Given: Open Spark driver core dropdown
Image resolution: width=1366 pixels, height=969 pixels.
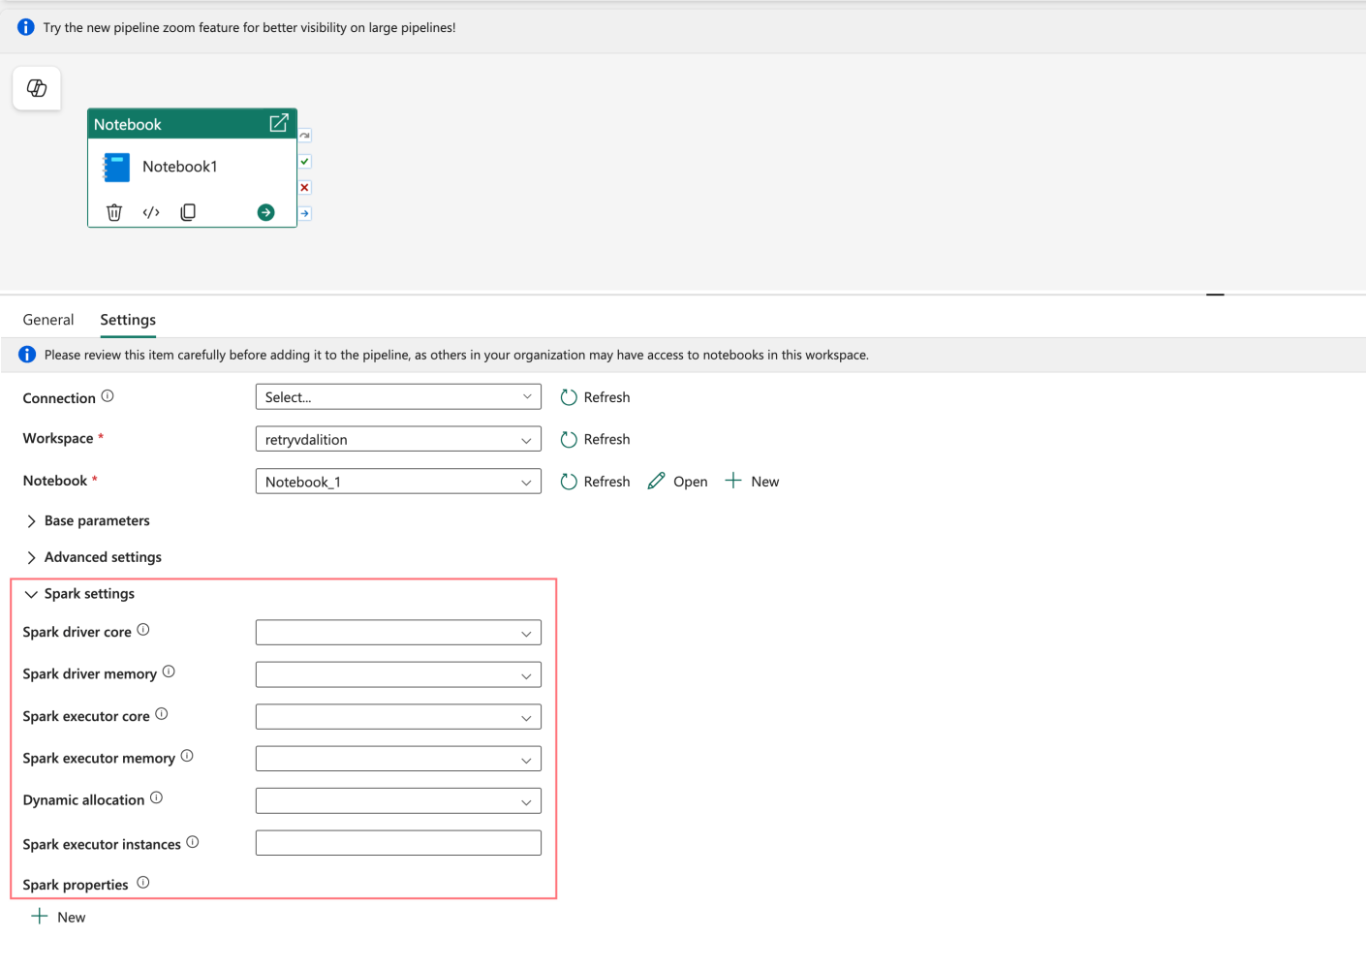Looking at the screenshot, I should (398, 633).
